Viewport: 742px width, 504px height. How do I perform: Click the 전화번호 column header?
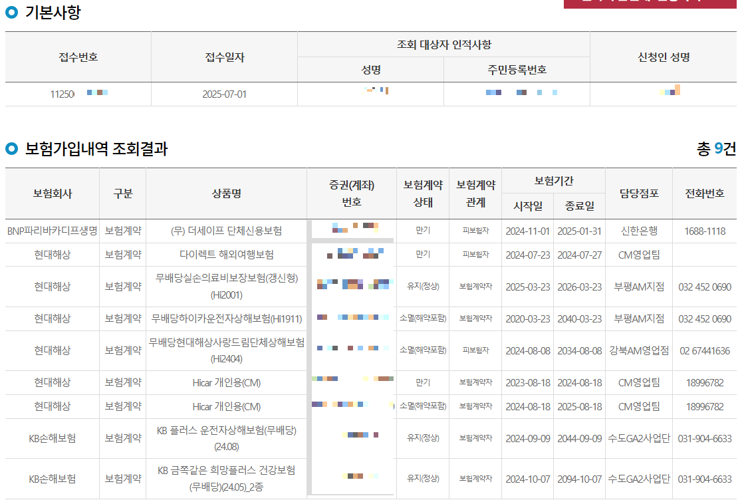[705, 193]
